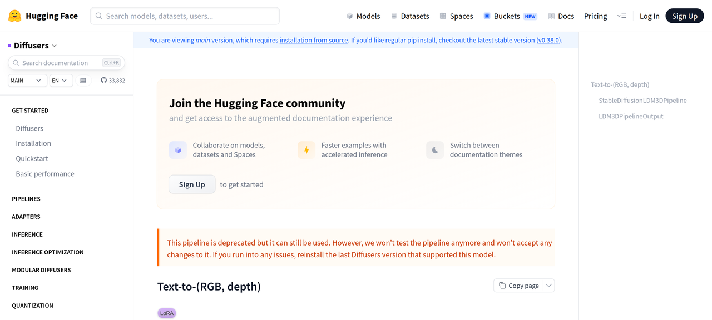Click the Models cube icon
The width and height of the screenshot is (712, 320).
tap(349, 16)
